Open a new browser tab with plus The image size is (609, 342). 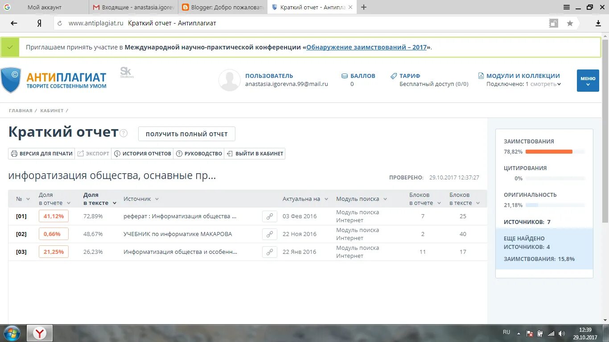tap(364, 7)
